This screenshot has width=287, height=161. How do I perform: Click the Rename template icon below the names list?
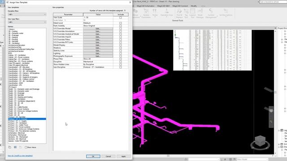[15, 147]
